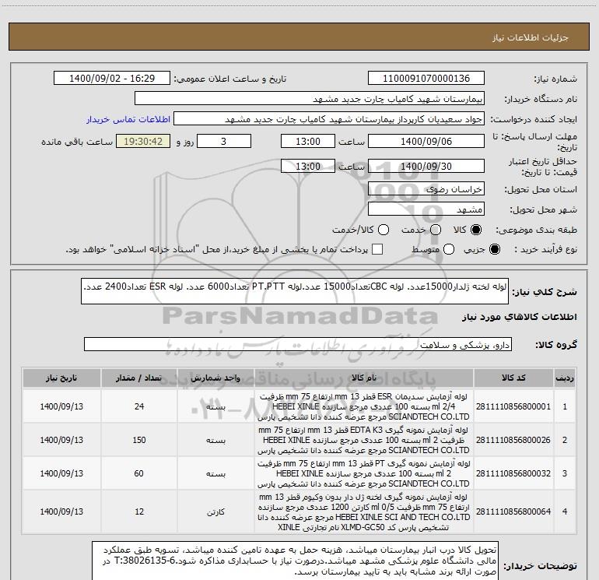Click the remaining days field showing 3
The width and height of the screenshot is (599, 580).
224,141
